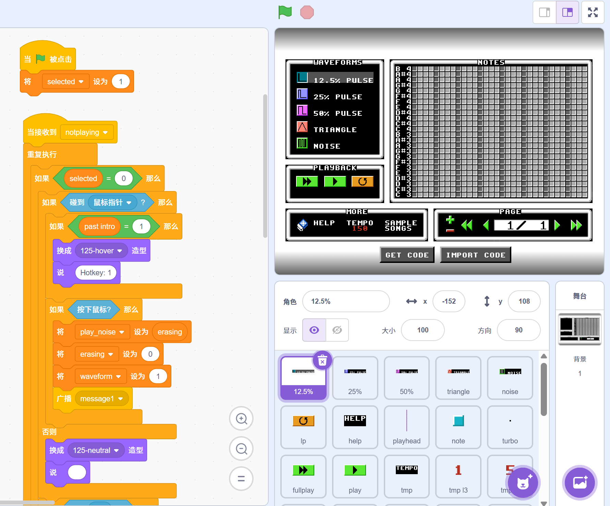The width and height of the screenshot is (610, 506).
Task: Click the sprite name input field
Action: [x=346, y=301]
